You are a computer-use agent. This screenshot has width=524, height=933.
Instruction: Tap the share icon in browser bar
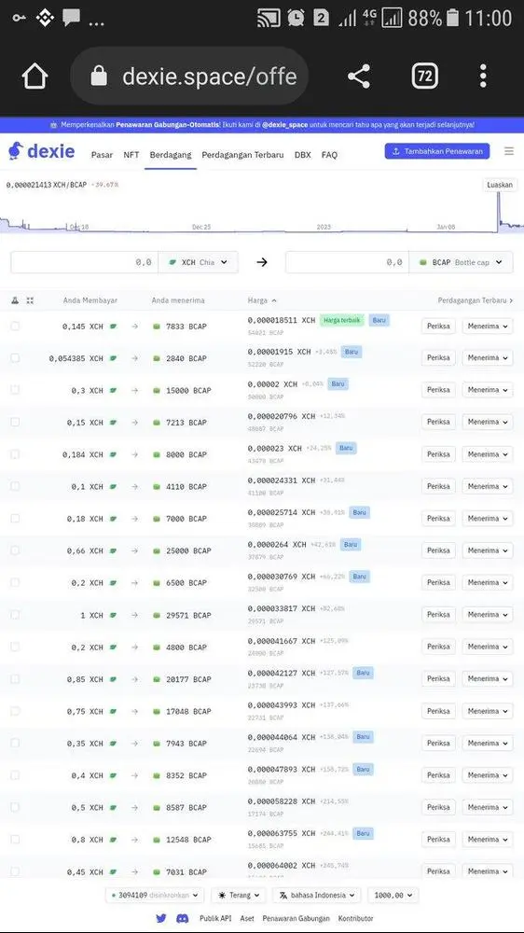pyautogui.click(x=359, y=77)
